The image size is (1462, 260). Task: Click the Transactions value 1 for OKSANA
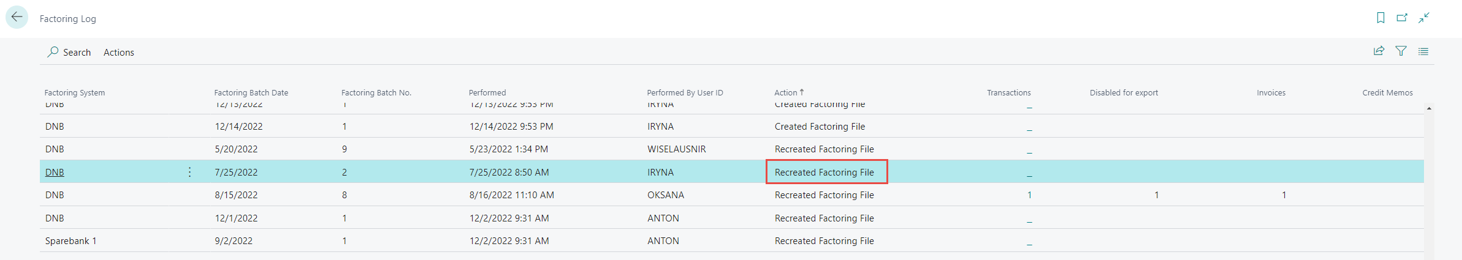pyautogui.click(x=1029, y=195)
